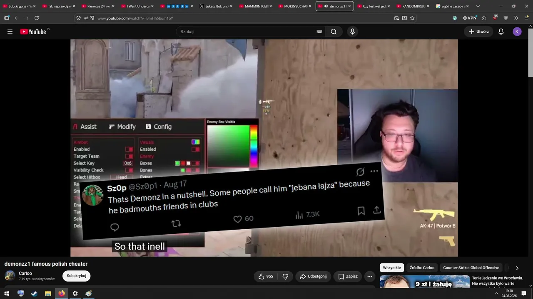Image resolution: width=533 pixels, height=299 pixels.
Task: Close the Subskrypcje tab
Action: tap(34, 6)
